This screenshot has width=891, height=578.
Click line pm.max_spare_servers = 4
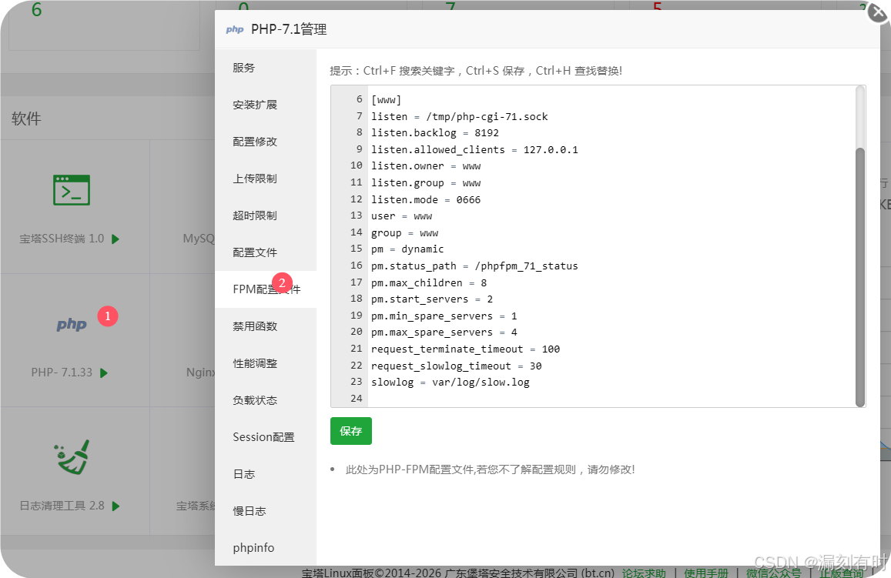point(444,332)
